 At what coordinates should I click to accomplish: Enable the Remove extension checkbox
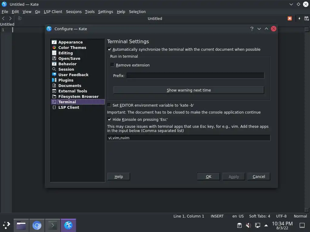click(x=112, y=65)
